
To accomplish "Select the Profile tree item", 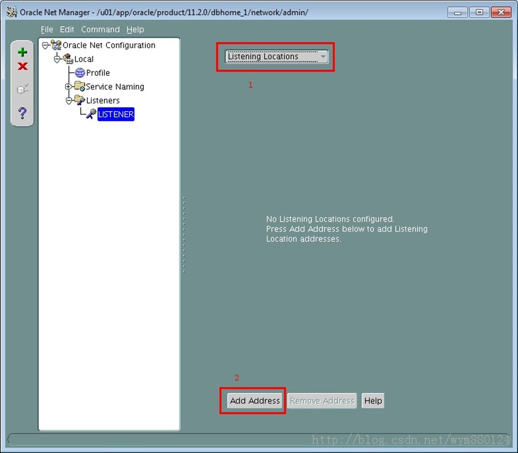I will click(98, 73).
